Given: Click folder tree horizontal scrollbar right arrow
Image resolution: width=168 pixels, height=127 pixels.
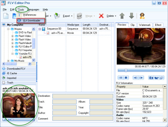Looking at the screenshot, I should 30,64.
